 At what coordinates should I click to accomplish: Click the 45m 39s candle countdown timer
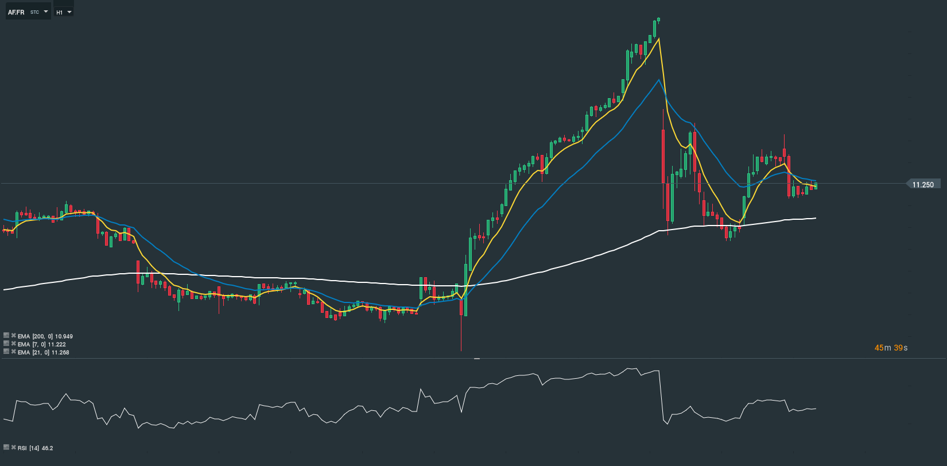(x=891, y=348)
